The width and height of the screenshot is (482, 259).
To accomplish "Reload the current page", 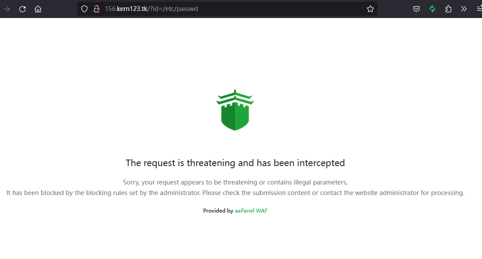I will coord(22,9).
